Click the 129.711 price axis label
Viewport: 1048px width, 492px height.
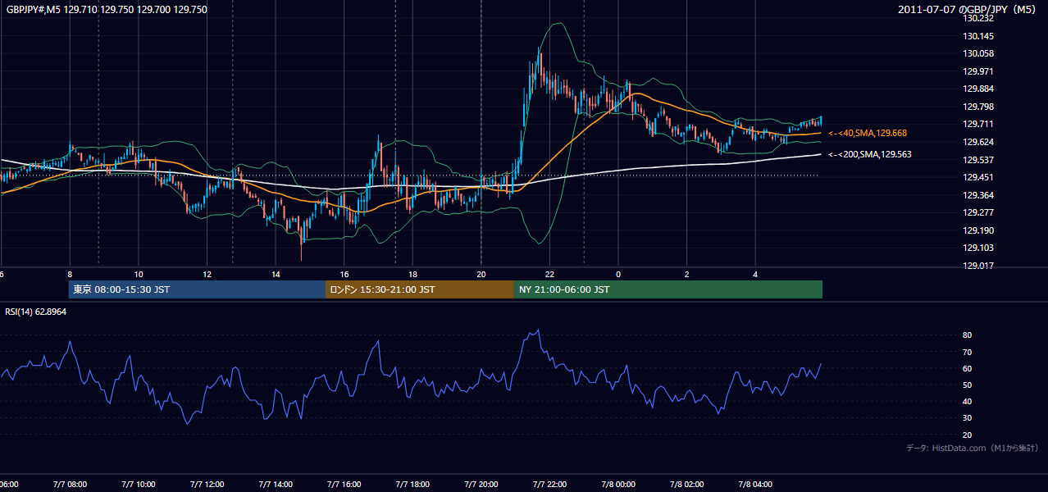pyautogui.click(x=977, y=125)
